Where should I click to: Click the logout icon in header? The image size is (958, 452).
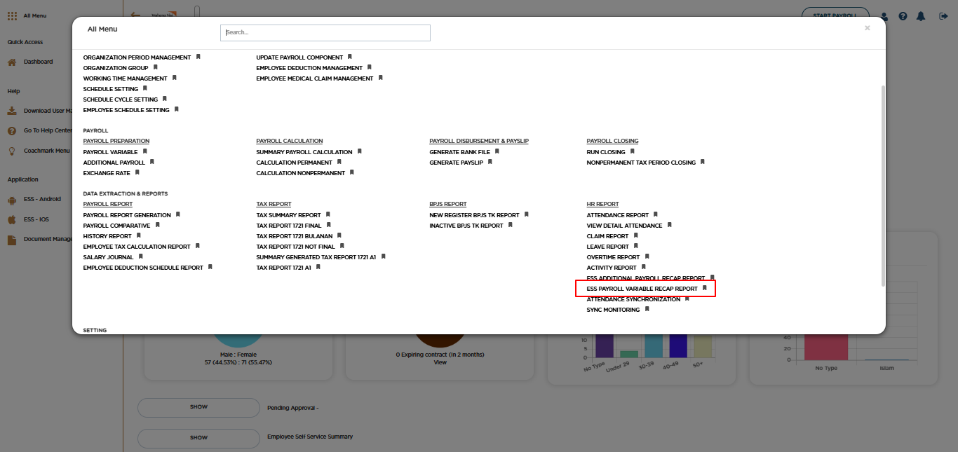tap(943, 16)
